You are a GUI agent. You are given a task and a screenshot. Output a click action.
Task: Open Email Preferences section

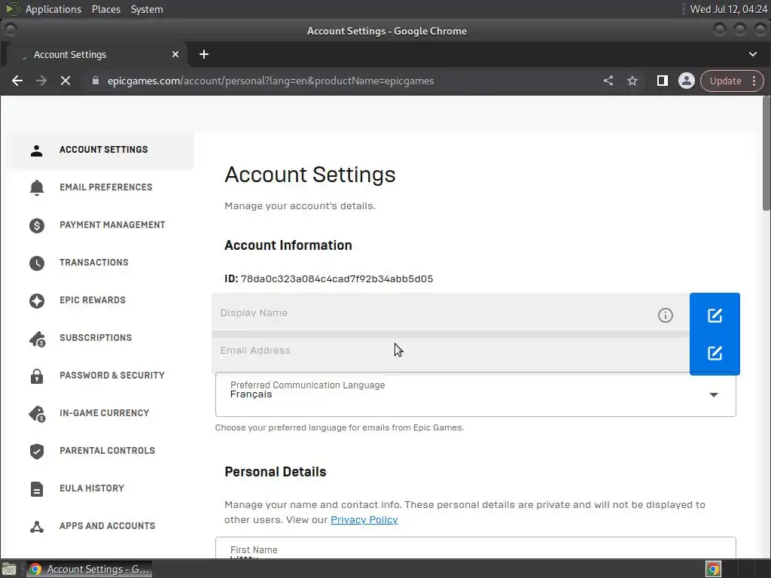tap(105, 187)
